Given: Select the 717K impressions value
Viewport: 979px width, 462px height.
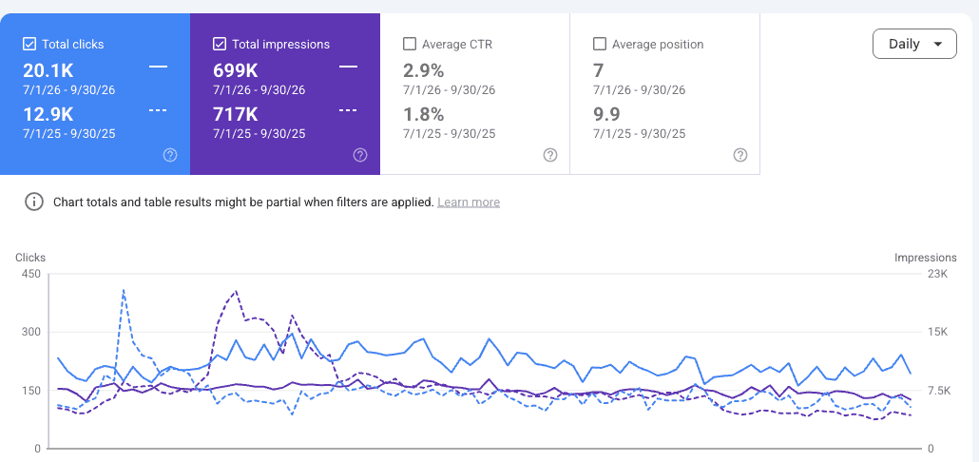Looking at the screenshot, I should [x=236, y=114].
